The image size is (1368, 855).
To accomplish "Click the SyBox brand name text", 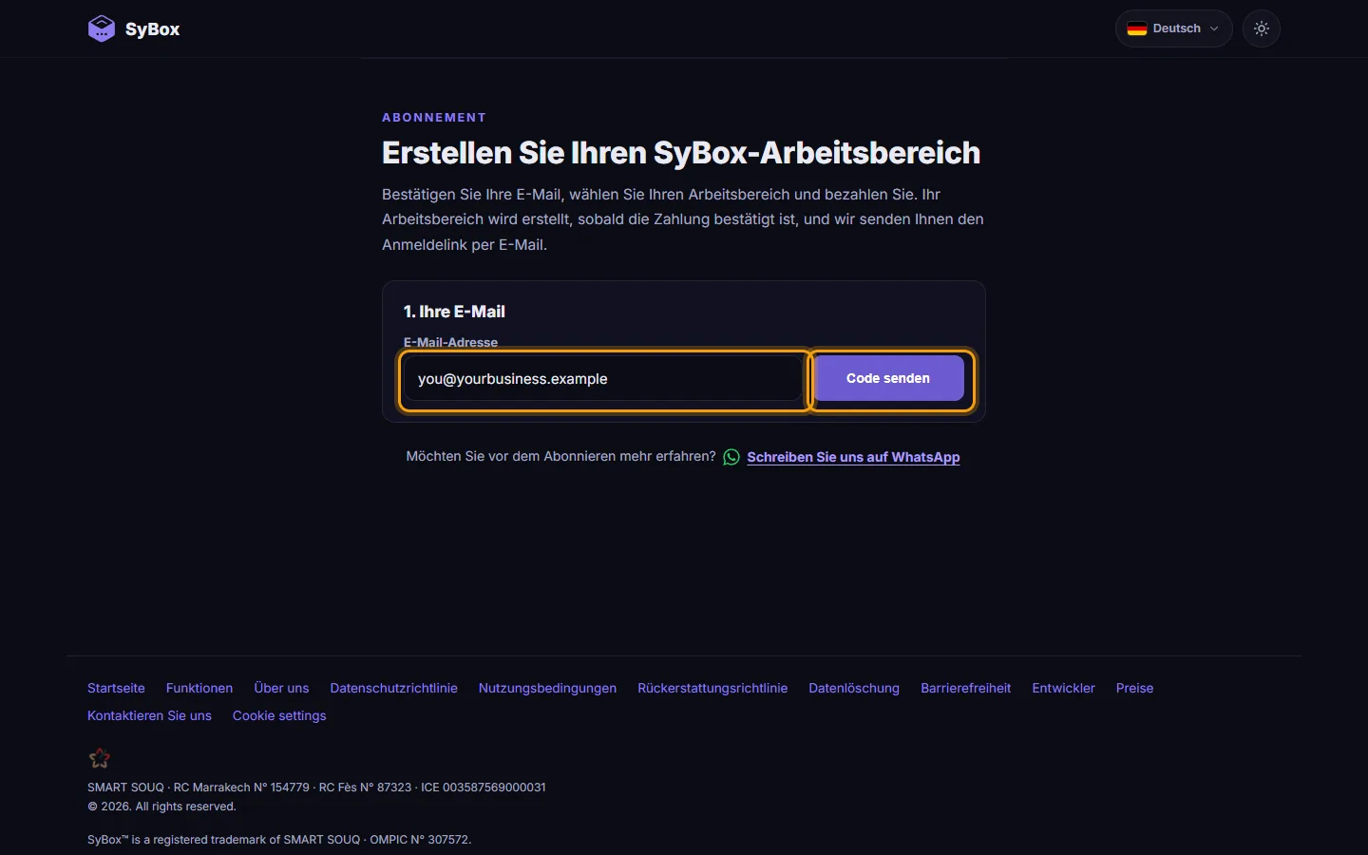I will pyautogui.click(x=152, y=29).
